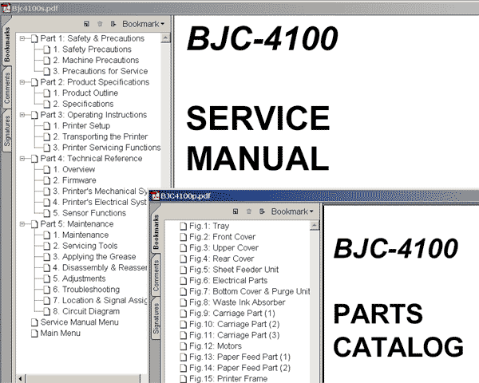Open bookmark 'Fig.7: Bottom Cover & Purge Unit'
Viewport: 479px width, 383px height.
[x=250, y=291]
